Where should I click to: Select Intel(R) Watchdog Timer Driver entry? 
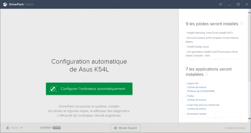point(209,33)
